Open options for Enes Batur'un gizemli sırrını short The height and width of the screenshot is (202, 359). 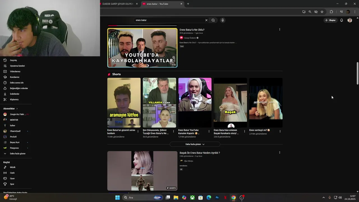[138, 131]
